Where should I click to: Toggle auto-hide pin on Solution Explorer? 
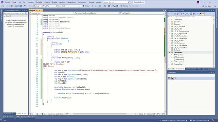pyautogui.click(x=211, y=11)
